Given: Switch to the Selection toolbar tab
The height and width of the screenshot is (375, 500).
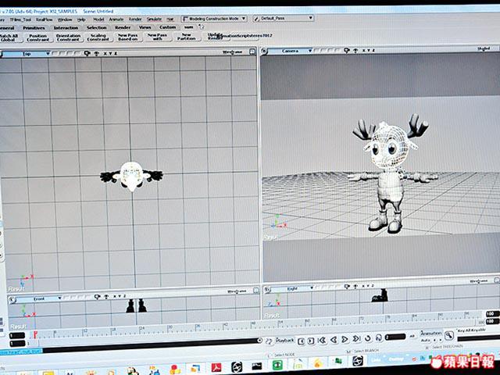Looking at the screenshot, I should pyautogui.click(x=97, y=28).
